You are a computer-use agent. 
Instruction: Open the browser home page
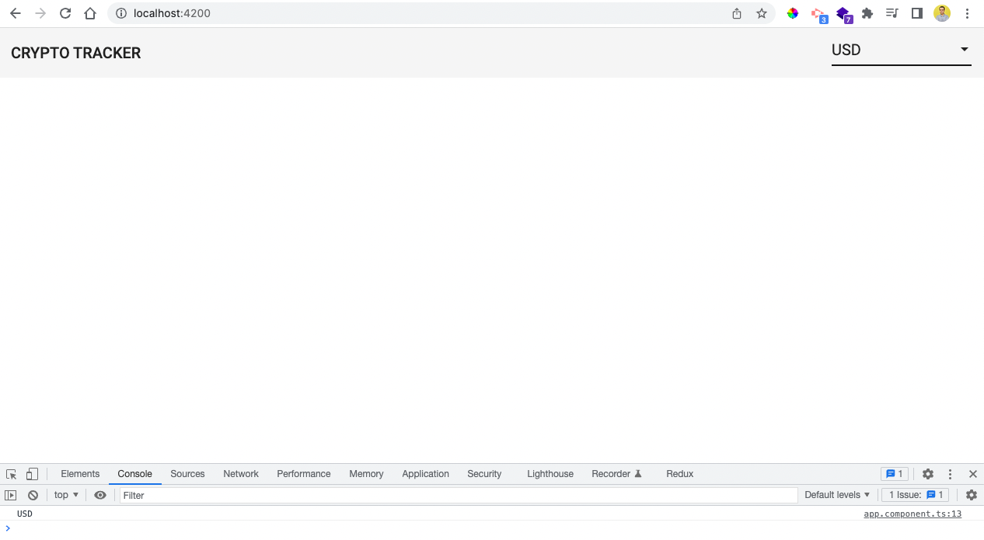(x=90, y=13)
